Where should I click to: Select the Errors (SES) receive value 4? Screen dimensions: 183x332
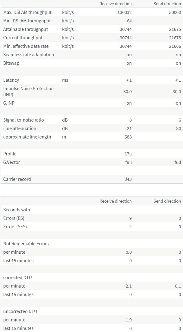pos(131,227)
